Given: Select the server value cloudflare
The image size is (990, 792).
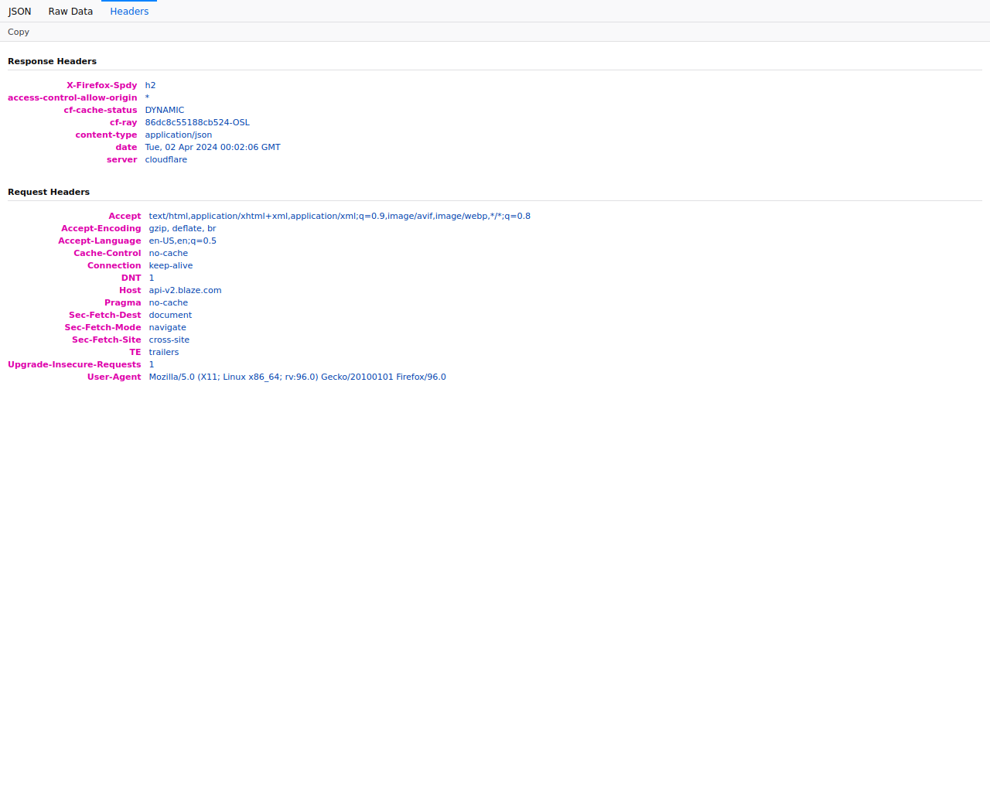Looking at the screenshot, I should pos(166,159).
